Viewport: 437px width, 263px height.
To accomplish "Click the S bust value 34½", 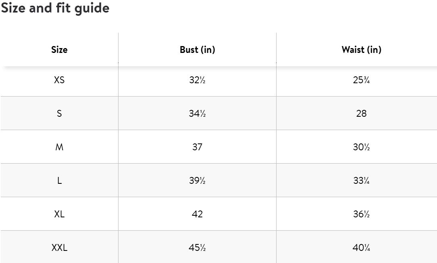I will (197, 114).
